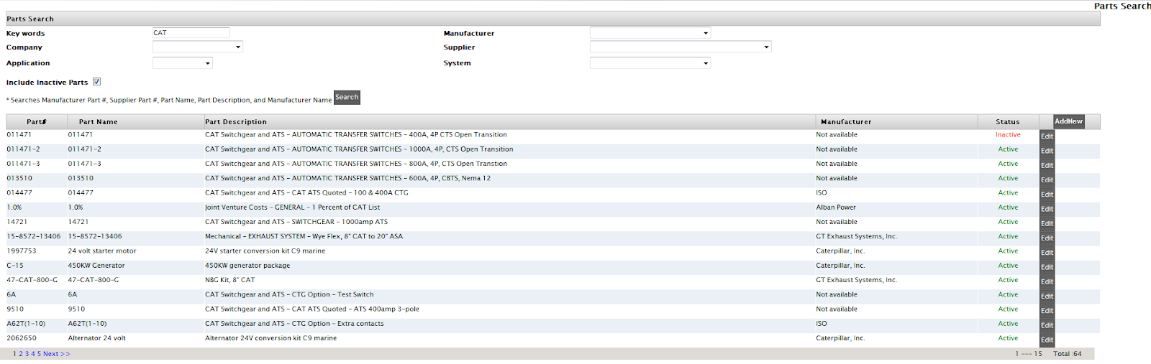Open the Manufacturer dropdown
The height and width of the screenshot is (364, 1151).
(650, 33)
